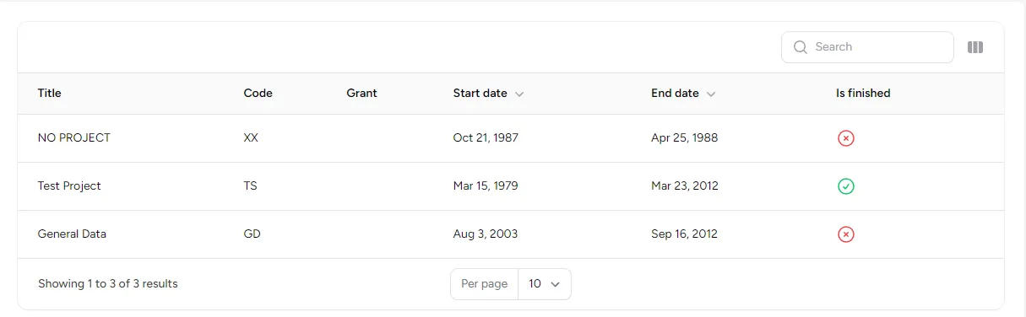Screen dimensions: 1026x317
Task: Click red X icon for NO PROJECT
Action: pyautogui.click(x=846, y=138)
